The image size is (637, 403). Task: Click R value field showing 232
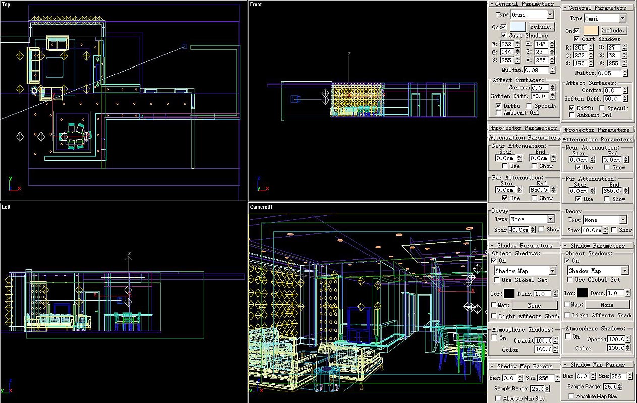pos(507,44)
